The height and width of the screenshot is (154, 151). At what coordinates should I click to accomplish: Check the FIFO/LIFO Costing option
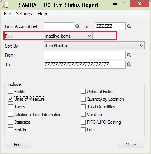click(x=83, y=122)
